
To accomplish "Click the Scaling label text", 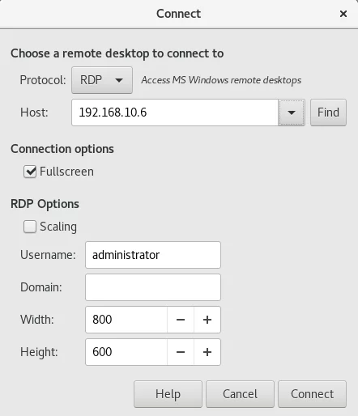I will coord(58,227).
